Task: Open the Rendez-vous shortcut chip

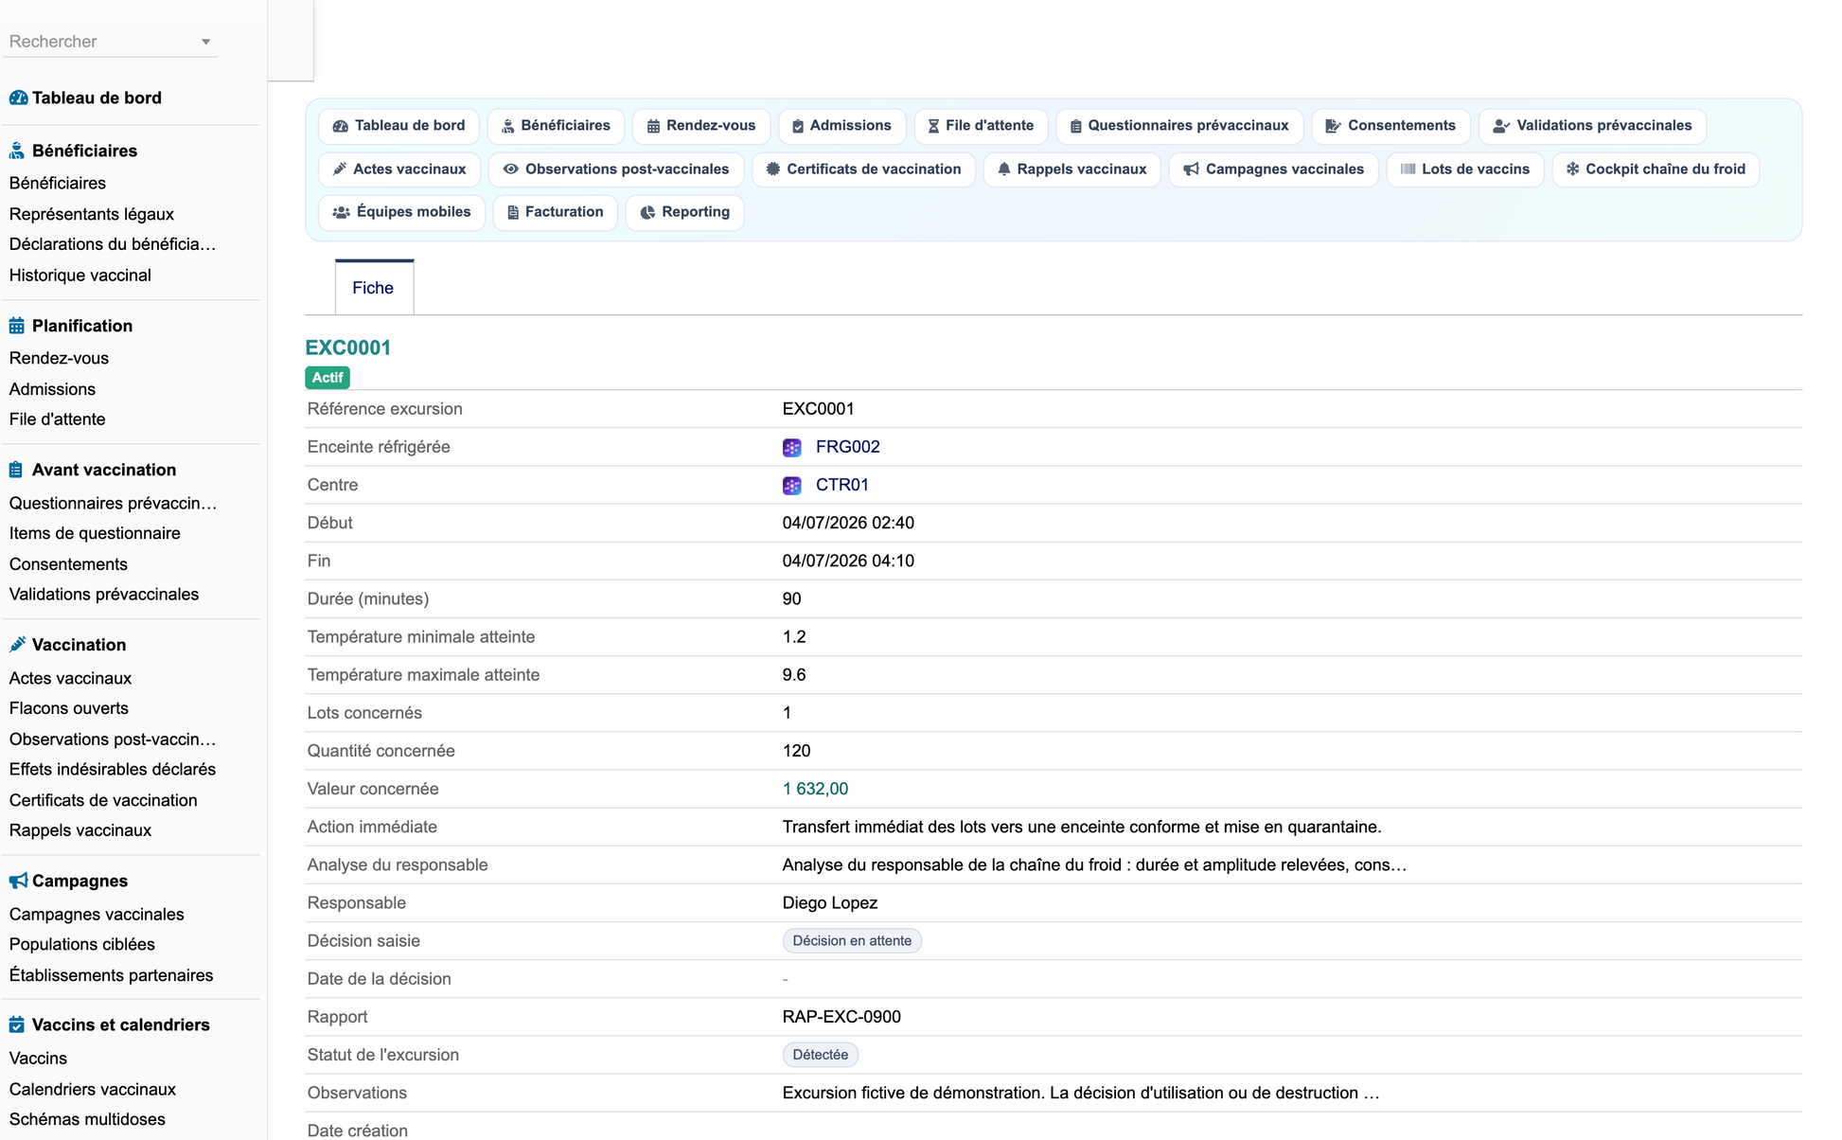Action: [x=701, y=126]
